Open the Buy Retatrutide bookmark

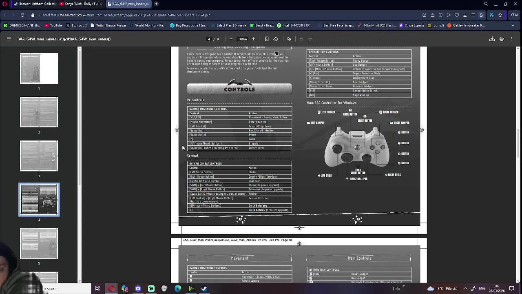coord(189,25)
